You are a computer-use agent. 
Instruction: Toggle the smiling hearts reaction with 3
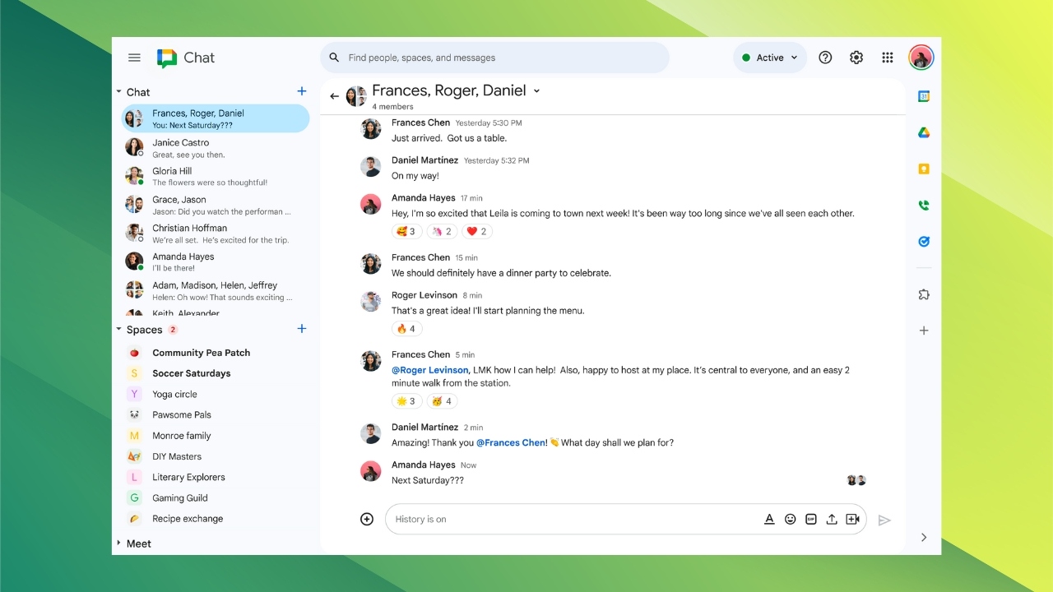[406, 231]
